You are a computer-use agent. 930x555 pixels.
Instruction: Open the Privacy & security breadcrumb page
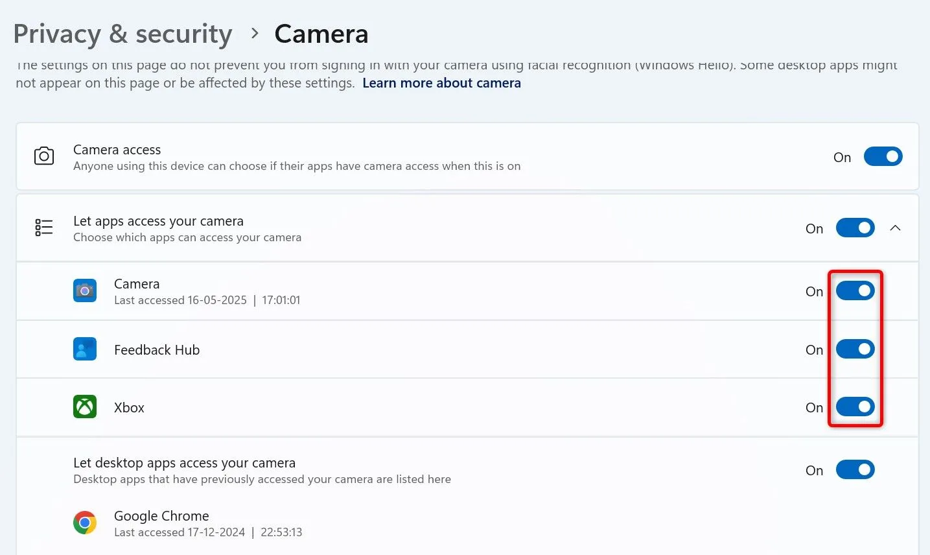click(x=122, y=33)
